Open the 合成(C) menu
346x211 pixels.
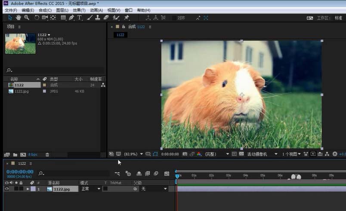tap(45, 10)
